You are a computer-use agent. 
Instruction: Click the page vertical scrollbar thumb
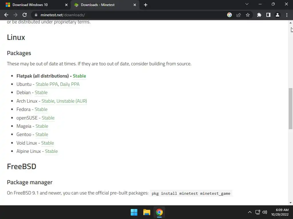coord(290,109)
